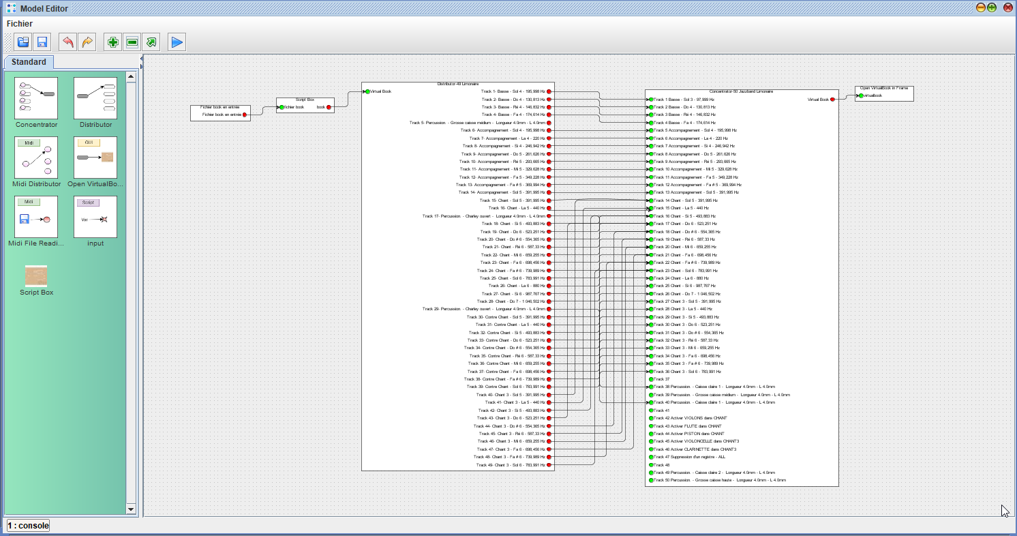Open the 1 : console panel
Viewport: 1017px width, 536px height.
coord(28,526)
